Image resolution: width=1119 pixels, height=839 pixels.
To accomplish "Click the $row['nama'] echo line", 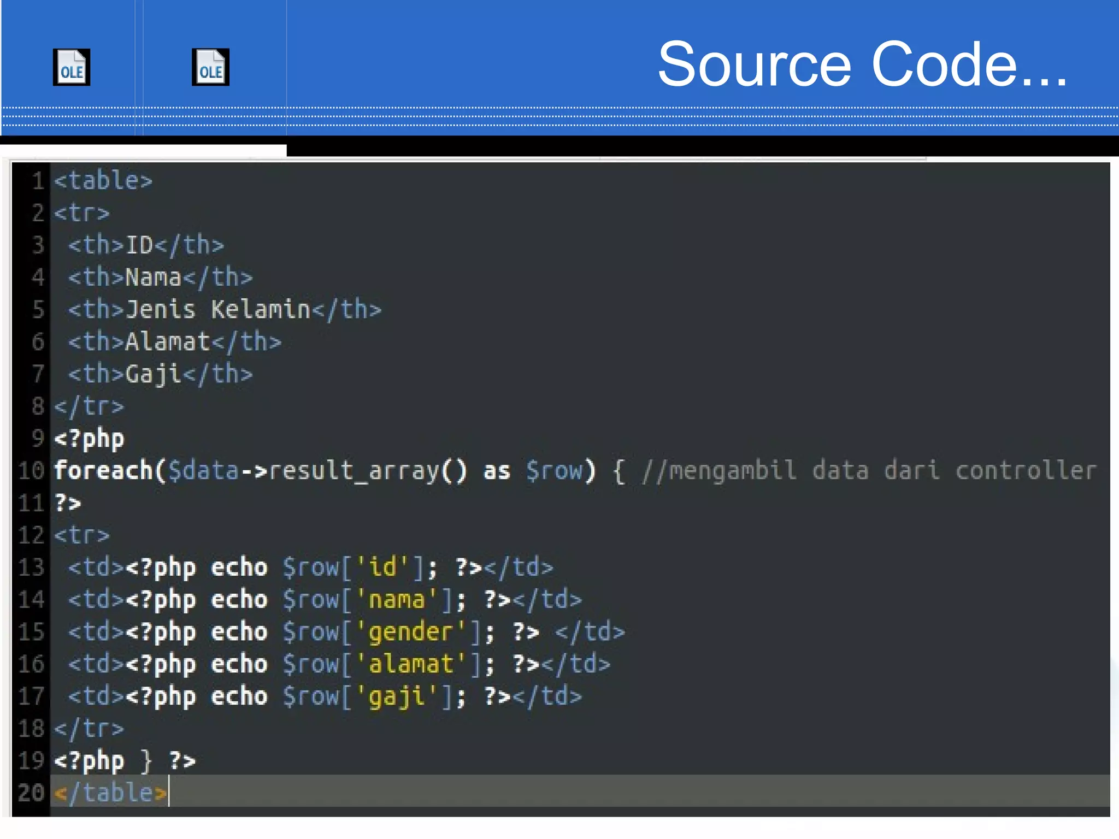I will [325, 600].
